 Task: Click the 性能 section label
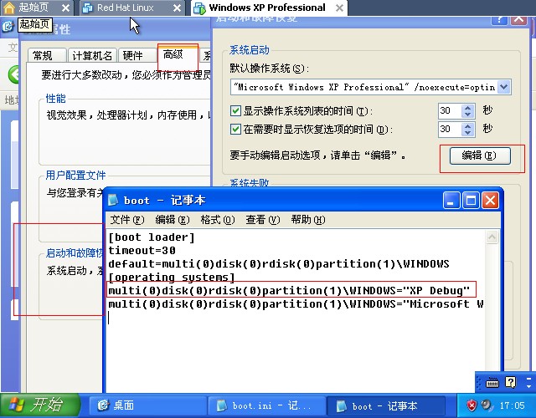[55, 99]
